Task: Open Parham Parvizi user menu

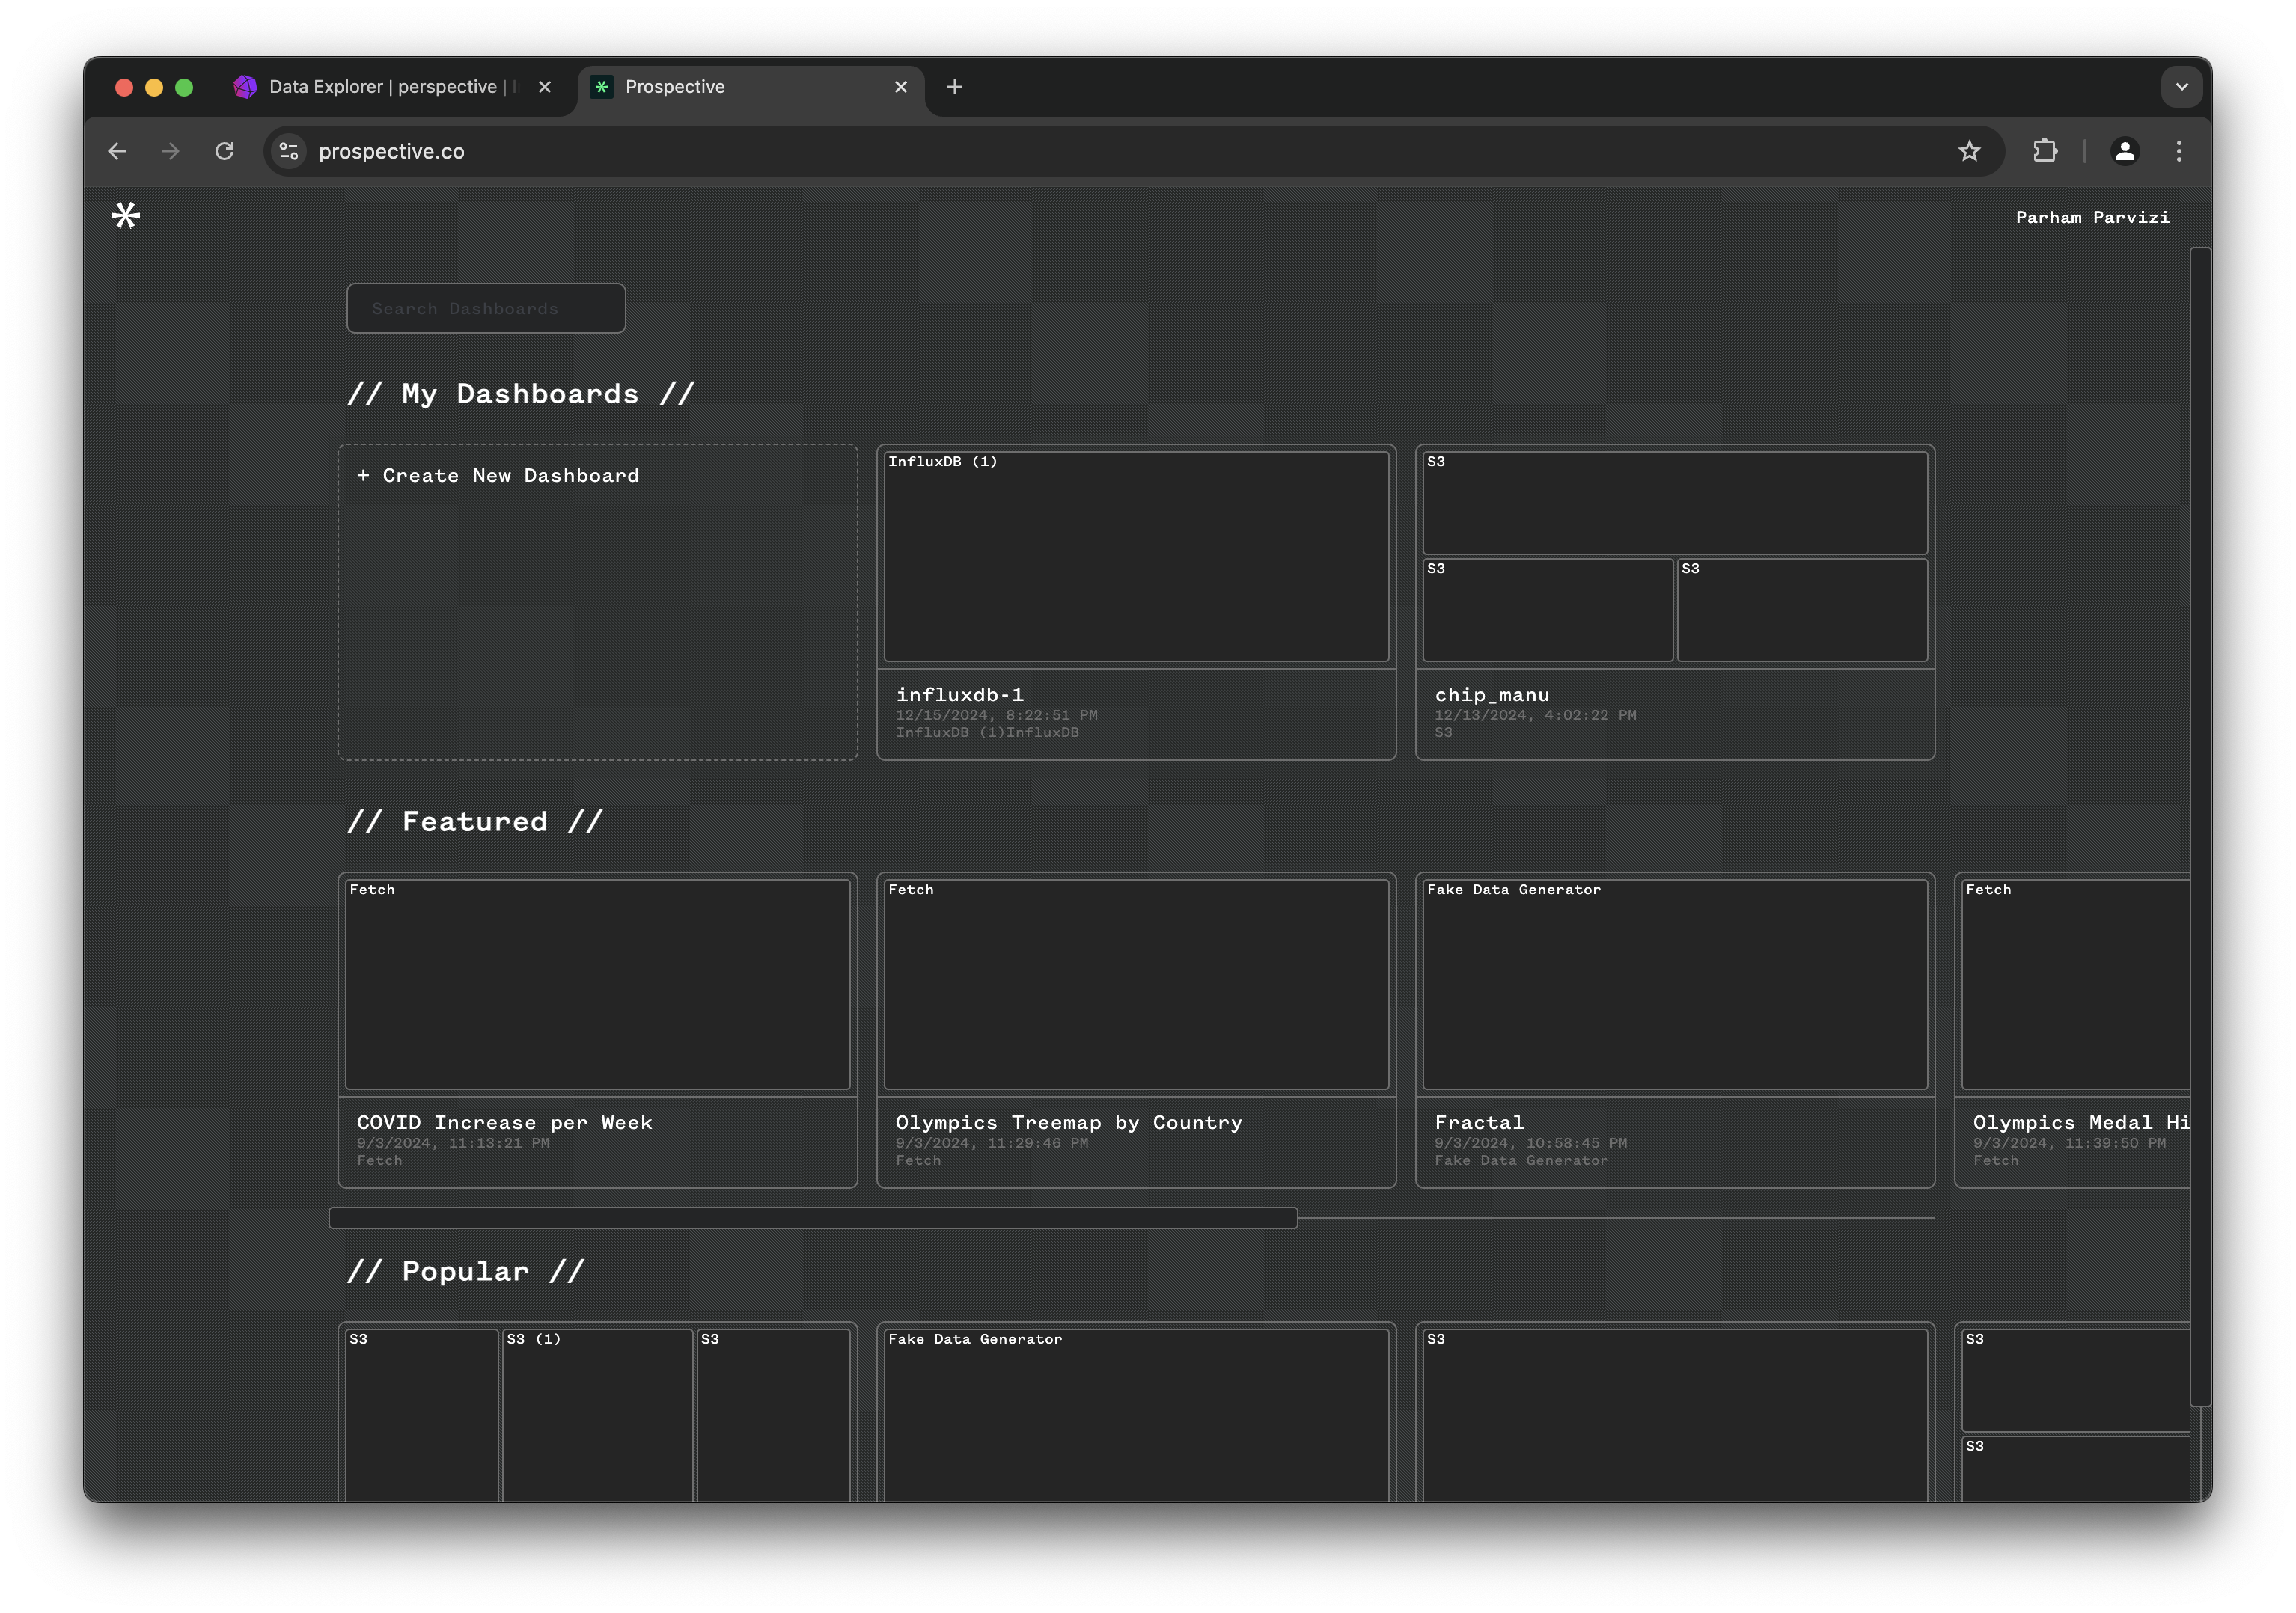Action: tap(2092, 217)
